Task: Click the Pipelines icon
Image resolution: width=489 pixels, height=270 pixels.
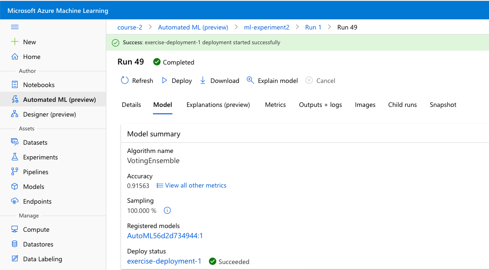Action: coord(15,172)
